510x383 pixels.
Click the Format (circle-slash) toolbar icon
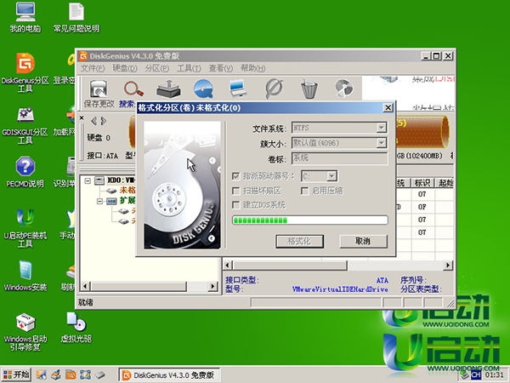point(274,89)
